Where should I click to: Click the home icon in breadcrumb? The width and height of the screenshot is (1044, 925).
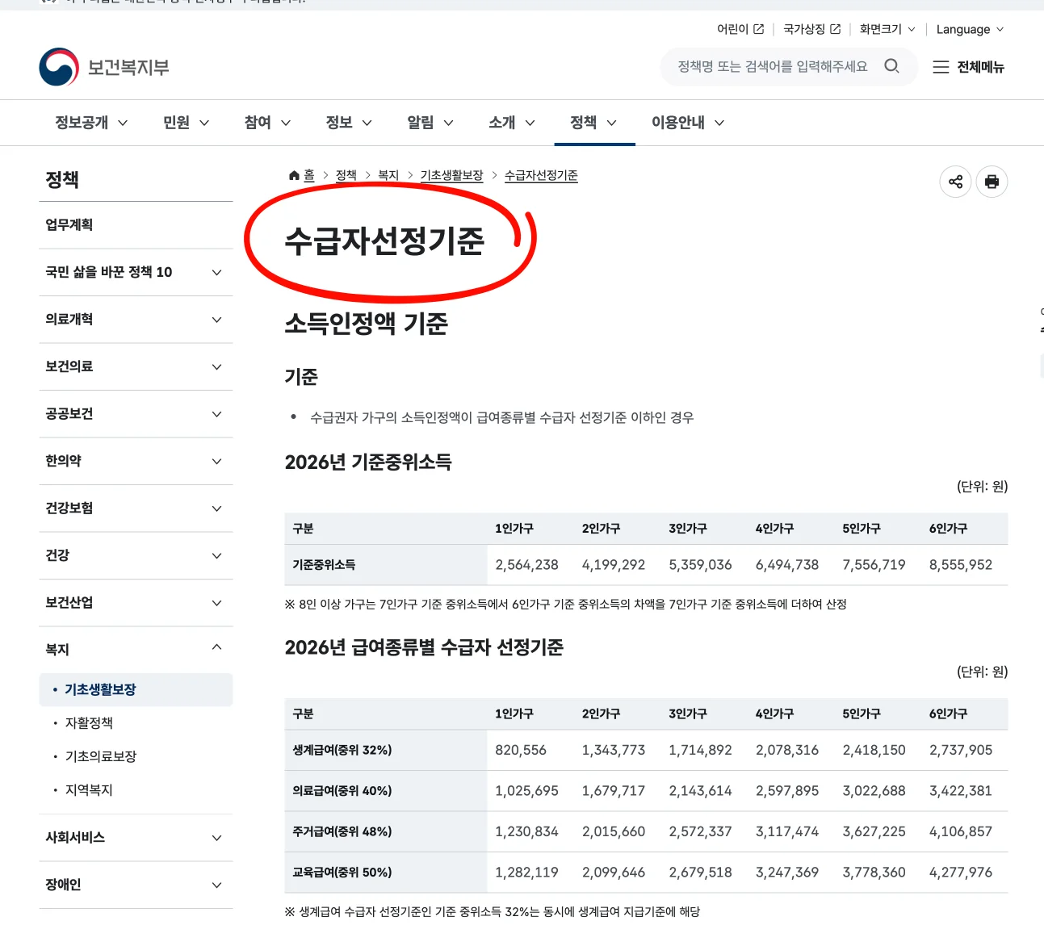[294, 175]
